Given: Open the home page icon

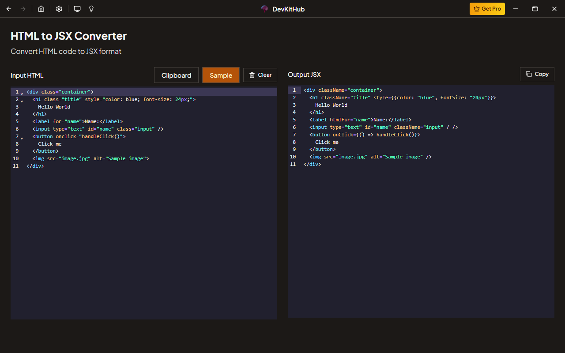Looking at the screenshot, I should (x=41, y=9).
